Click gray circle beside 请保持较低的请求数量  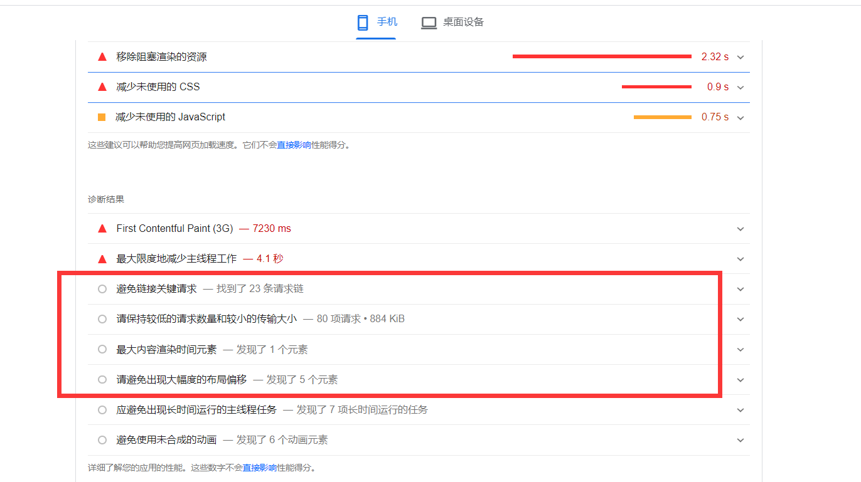coord(102,319)
